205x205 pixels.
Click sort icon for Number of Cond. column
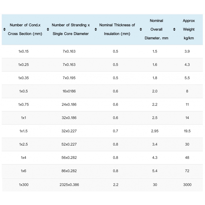pos(4,29)
